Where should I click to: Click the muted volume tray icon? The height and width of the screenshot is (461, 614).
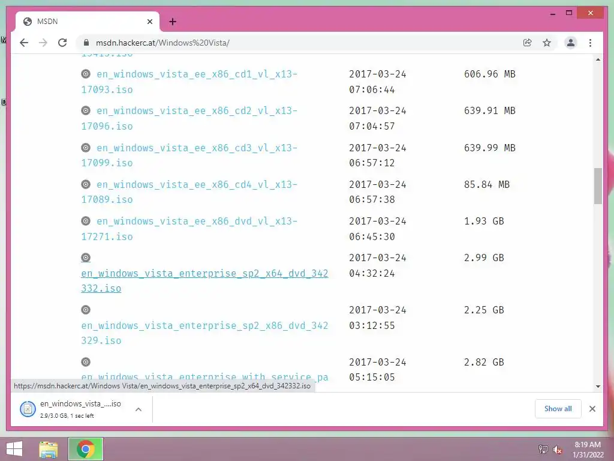tap(557, 450)
